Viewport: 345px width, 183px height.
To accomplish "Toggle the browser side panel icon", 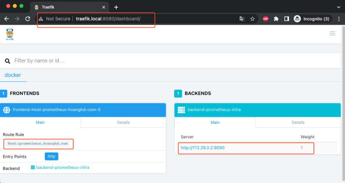I will pos(286,19).
